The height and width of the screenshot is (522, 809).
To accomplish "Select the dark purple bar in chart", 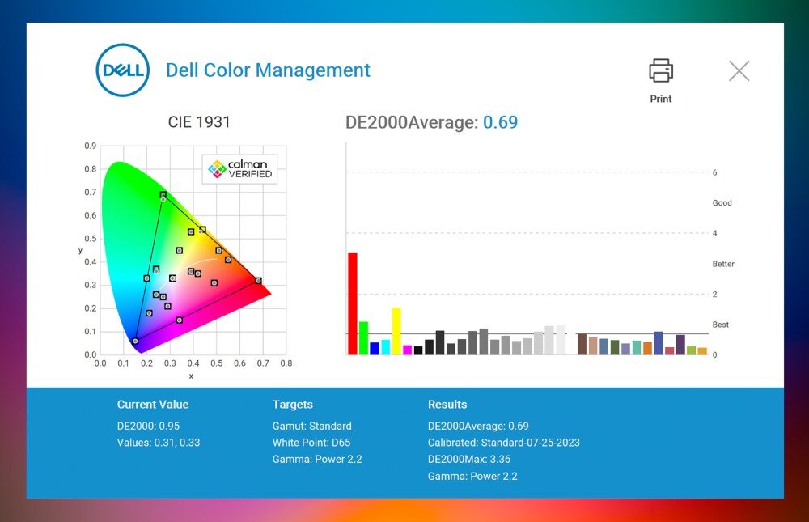I will [x=680, y=345].
